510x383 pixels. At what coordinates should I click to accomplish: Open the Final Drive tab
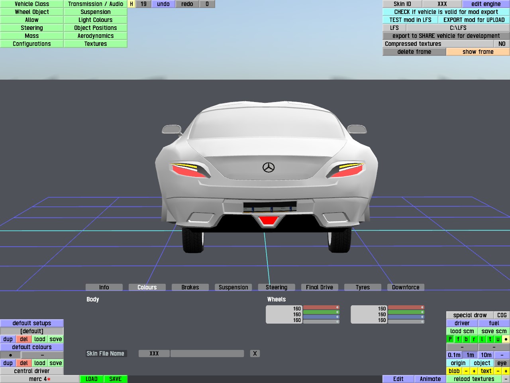(320, 287)
